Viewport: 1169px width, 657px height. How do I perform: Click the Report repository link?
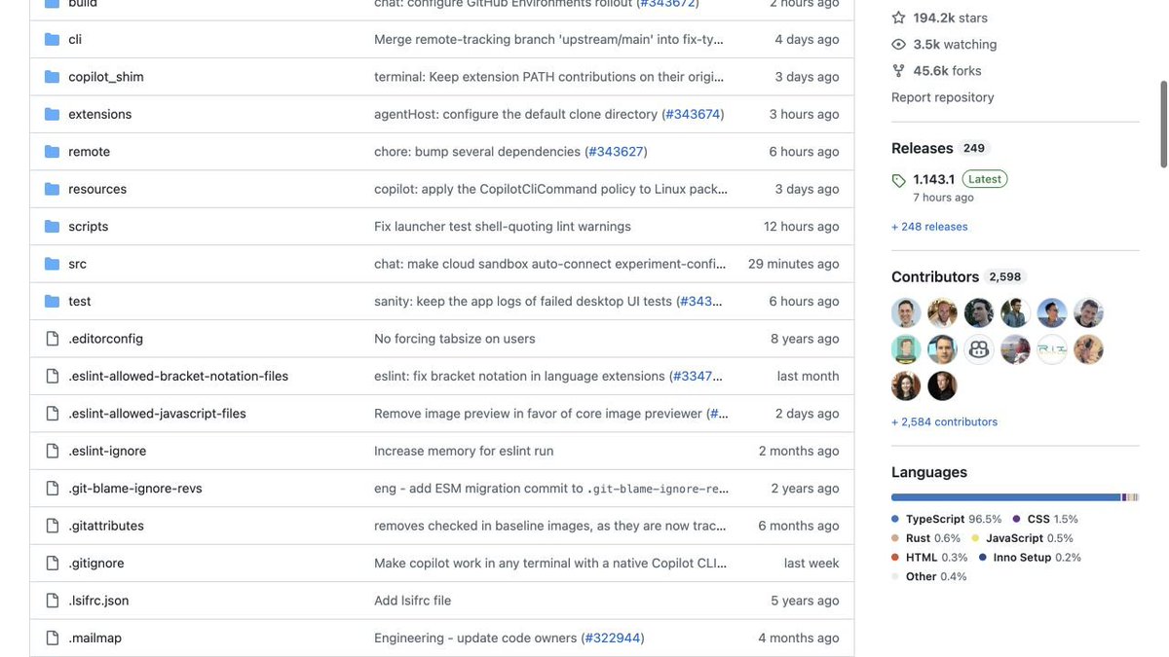tap(943, 97)
